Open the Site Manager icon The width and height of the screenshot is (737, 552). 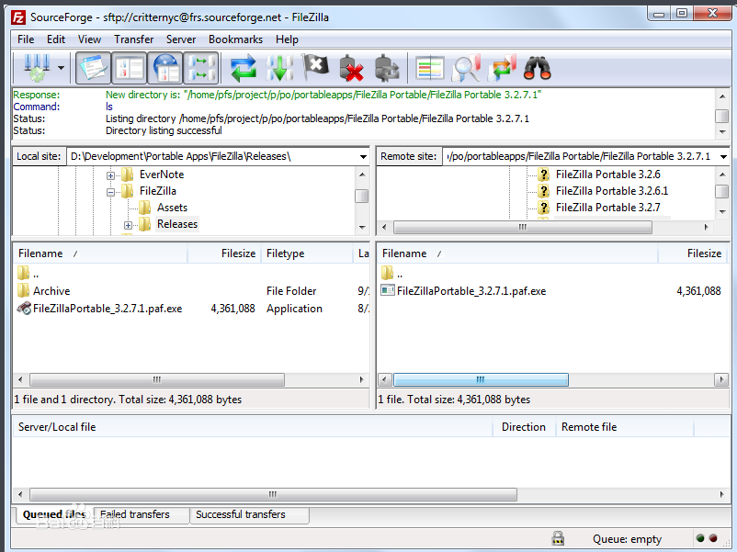click(37, 68)
